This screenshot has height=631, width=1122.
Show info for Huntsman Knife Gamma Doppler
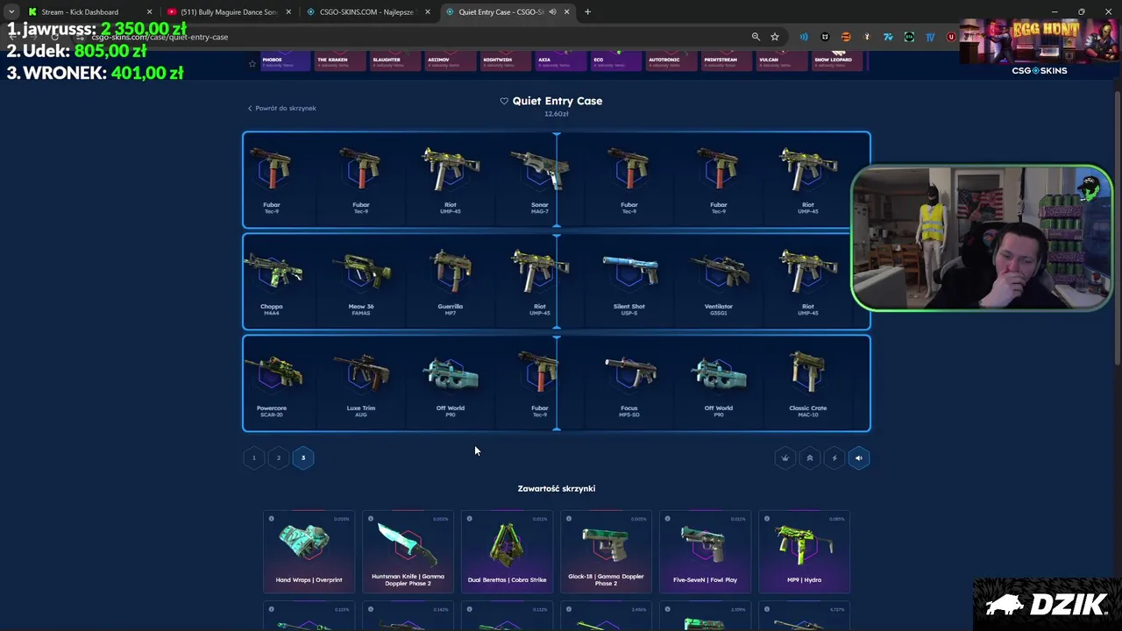(x=370, y=519)
